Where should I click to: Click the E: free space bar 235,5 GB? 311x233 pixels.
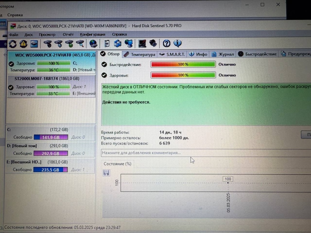pos(51,170)
